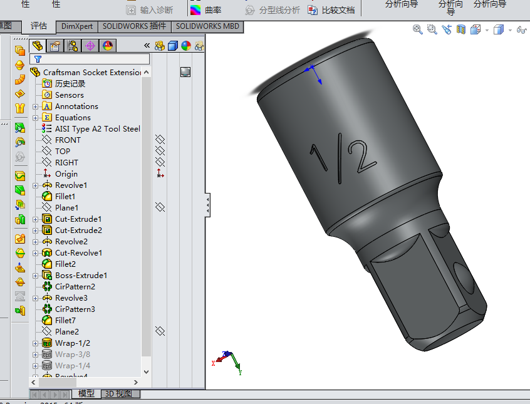Toggle Origin visibility in display pane
The height and width of the screenshot is (404, 530).
point(160,174)
